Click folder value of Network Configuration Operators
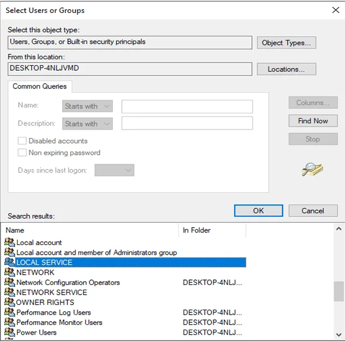 click(212, 282)
